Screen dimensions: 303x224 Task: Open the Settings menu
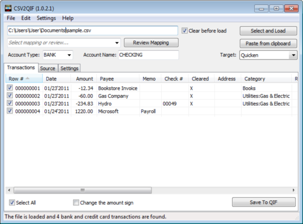tap(46, 18)
